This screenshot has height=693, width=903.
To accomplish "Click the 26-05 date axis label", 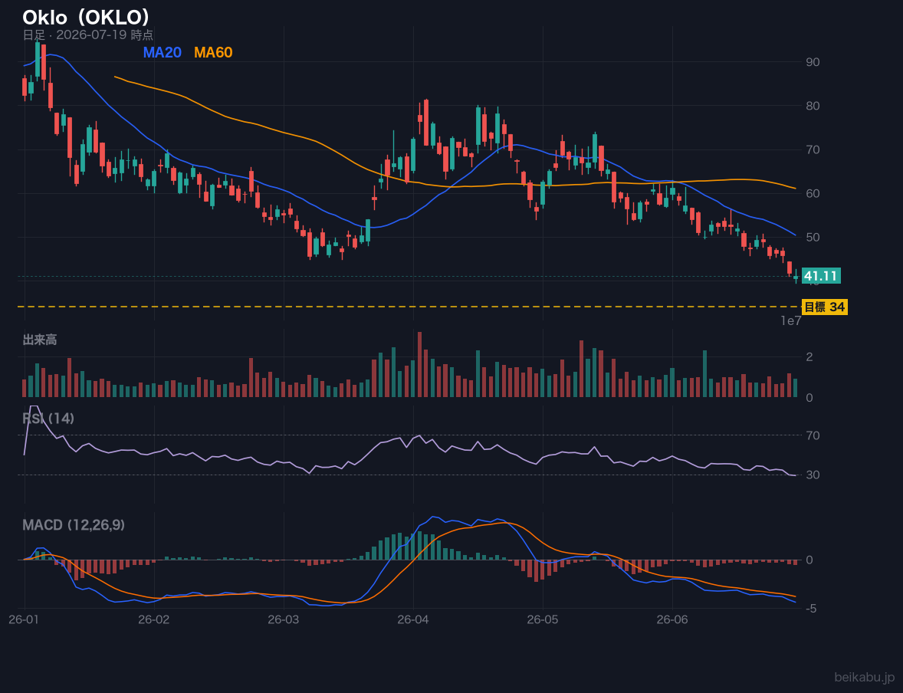I will click(543, 619).
